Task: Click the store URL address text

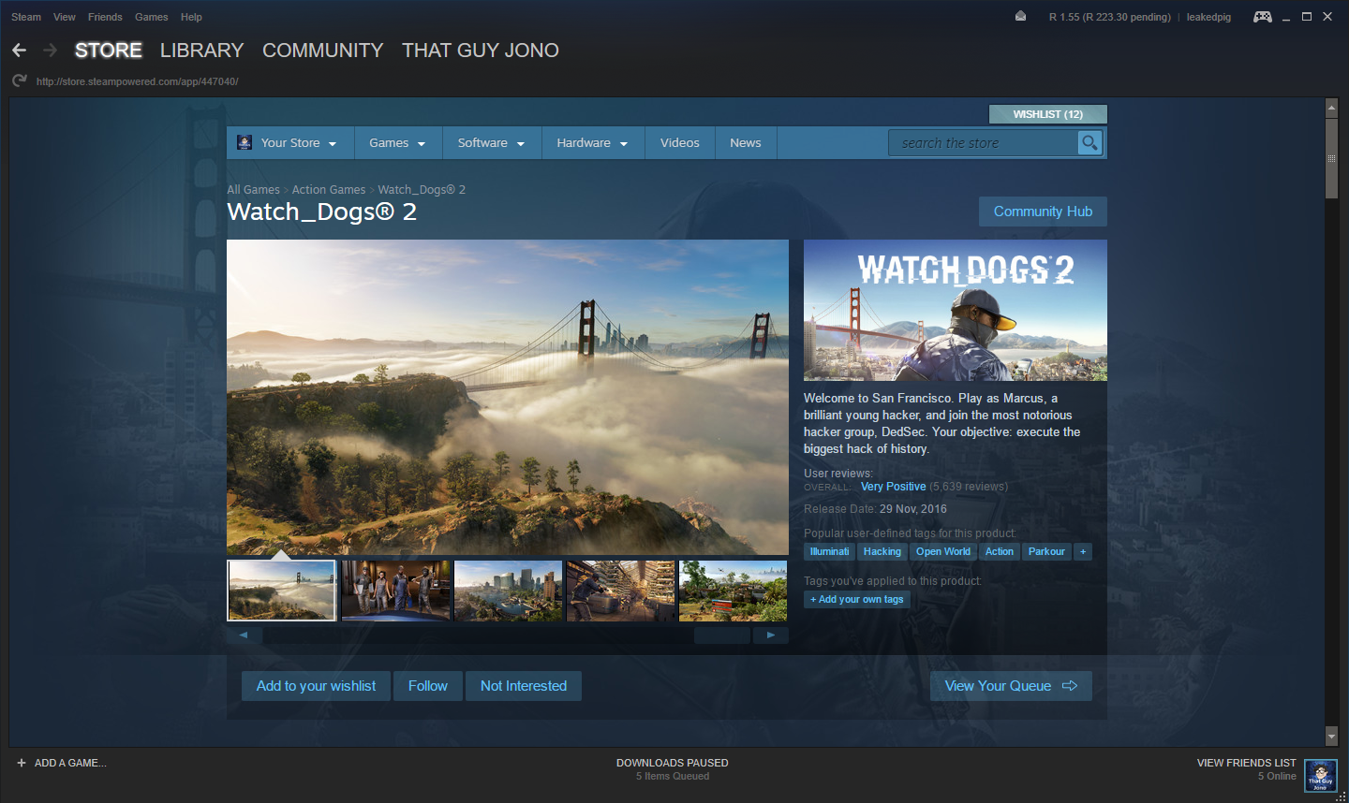Action: tap(138, 81)
